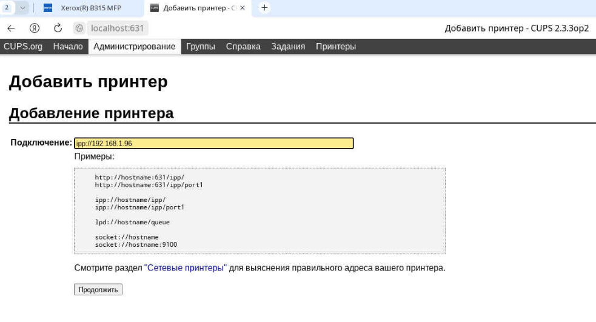
Task: Reload the page with the refresh icon
Action: click(x=58, y=28)
